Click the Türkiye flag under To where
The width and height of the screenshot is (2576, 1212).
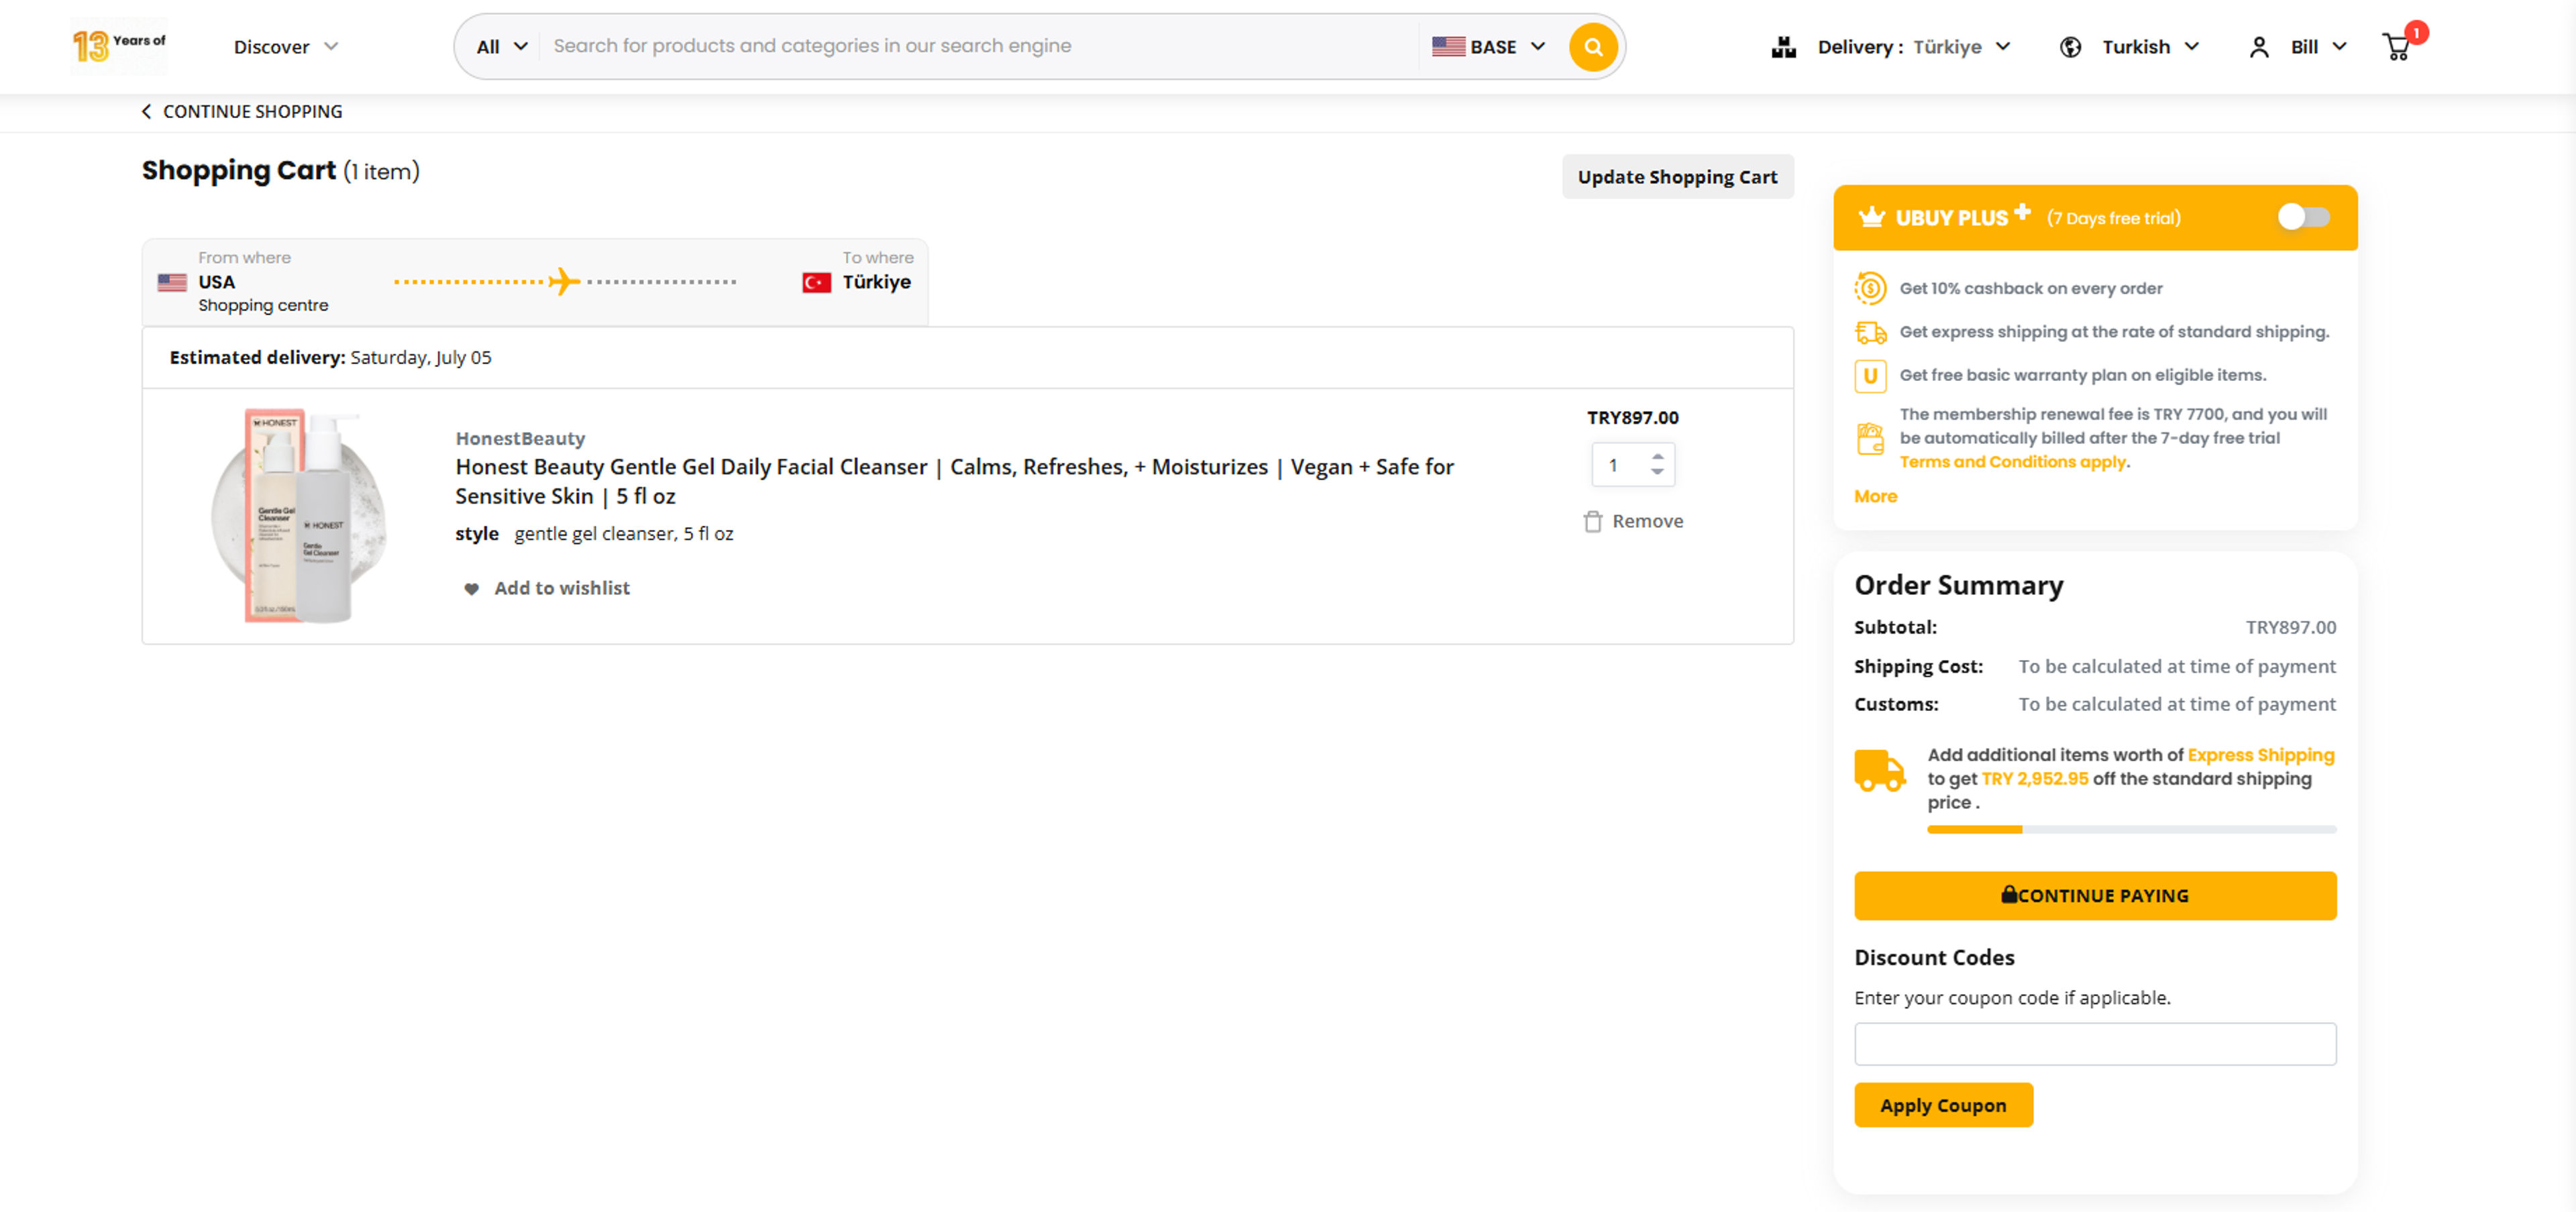(x=816, y=282)
